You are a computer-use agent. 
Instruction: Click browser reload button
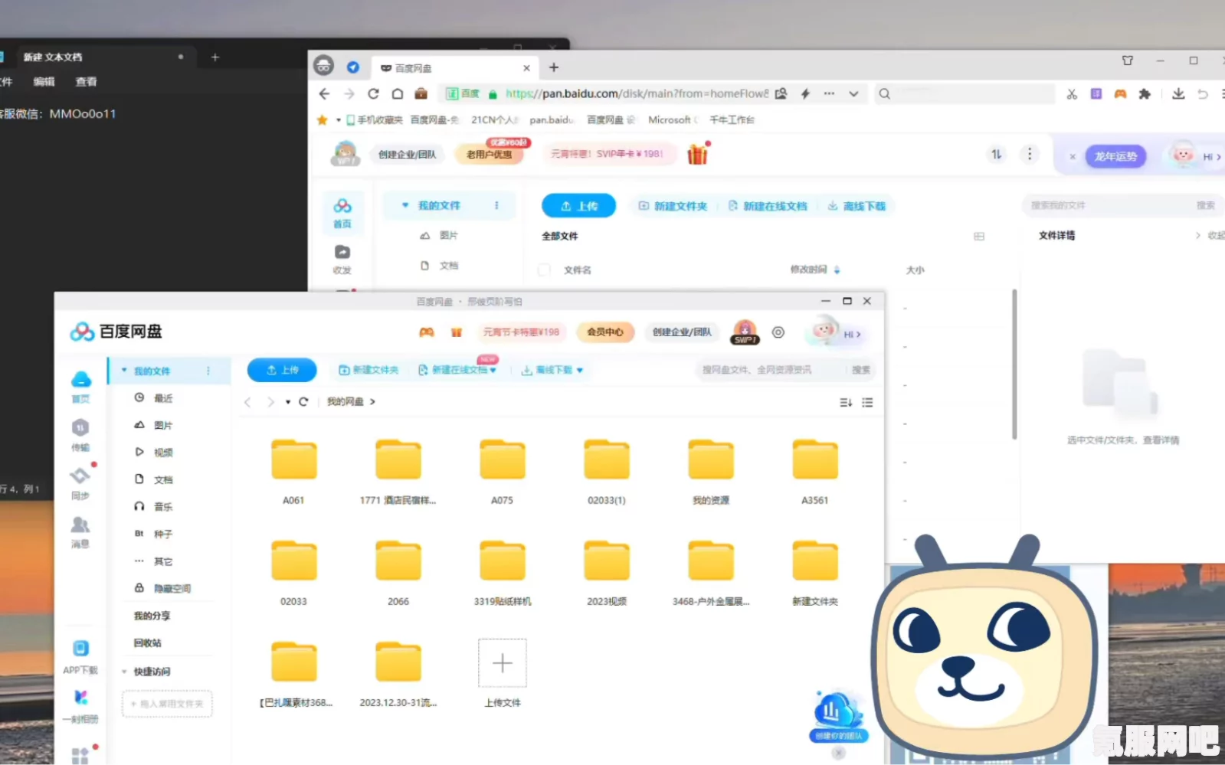pyautogui.click(x=373, y=93)
